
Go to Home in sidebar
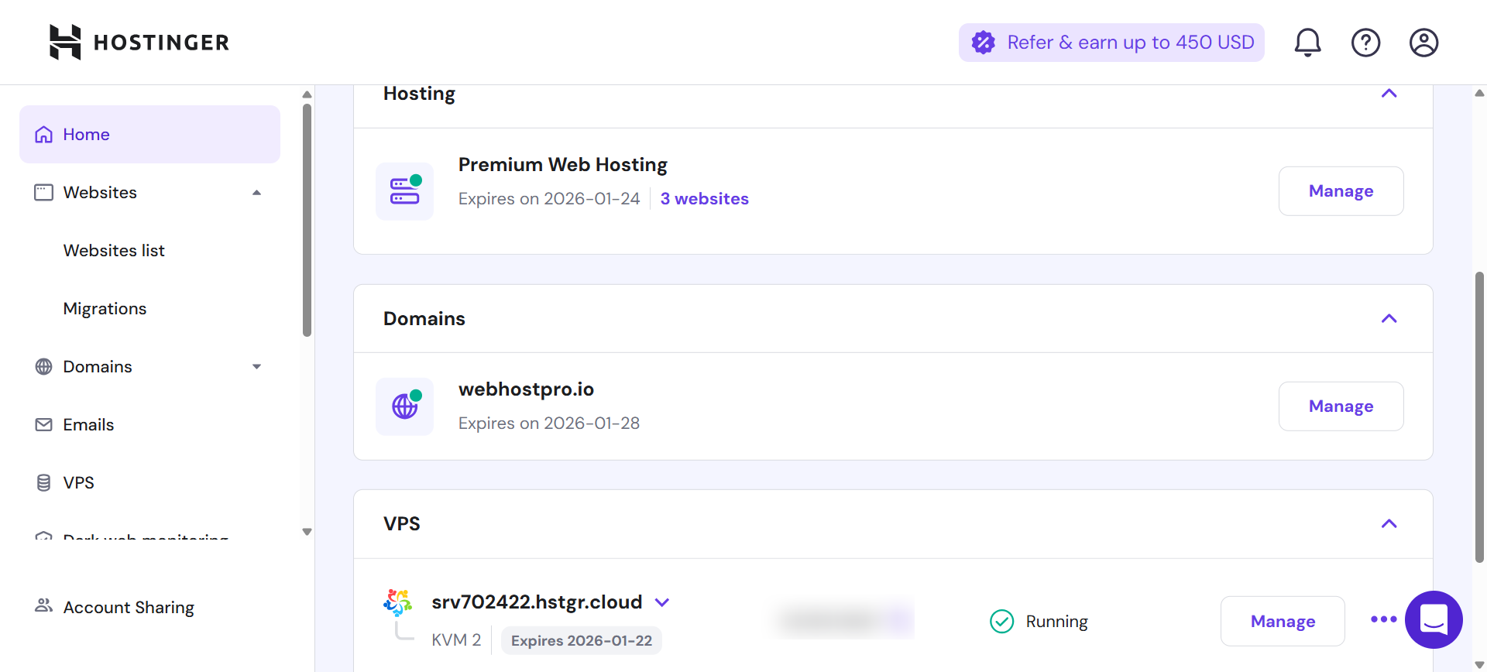(x=149, y=134)
